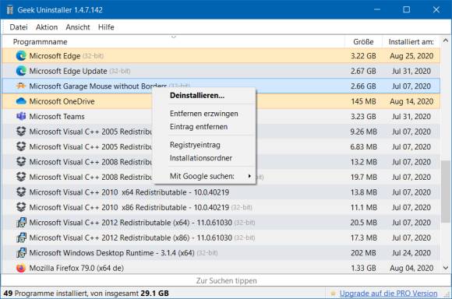Click the scrollbar up arrow
452x299 pixels.
446,41
